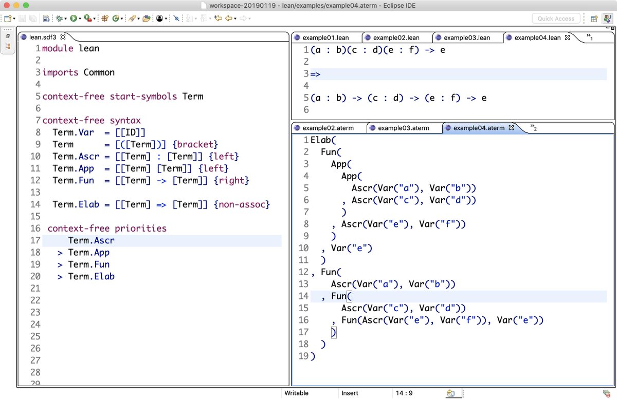
Task: Open the New Java Class dropdown arrow
Action: (122, 18)
